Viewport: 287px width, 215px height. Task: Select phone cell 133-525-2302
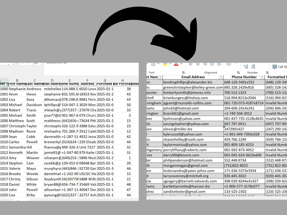244,191
